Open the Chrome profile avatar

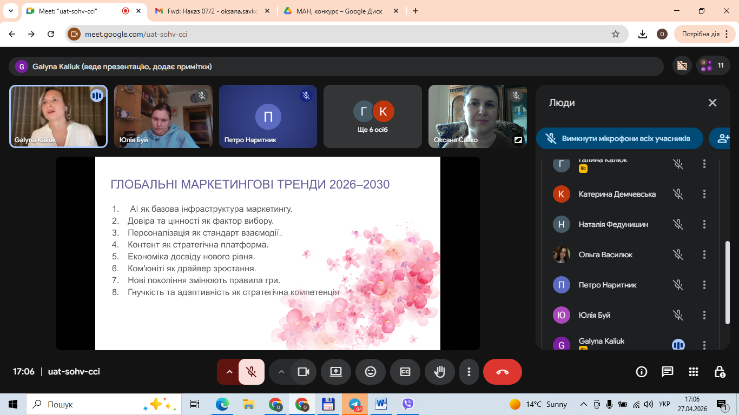662,34
